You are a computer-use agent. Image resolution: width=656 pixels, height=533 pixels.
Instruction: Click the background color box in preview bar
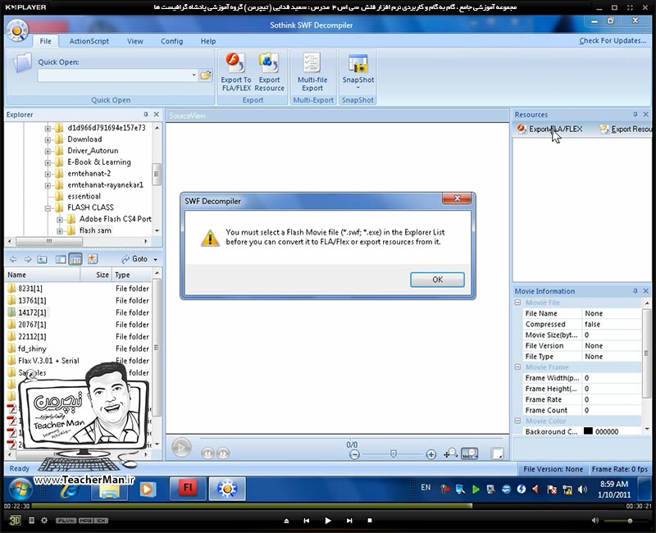point(497,453)
